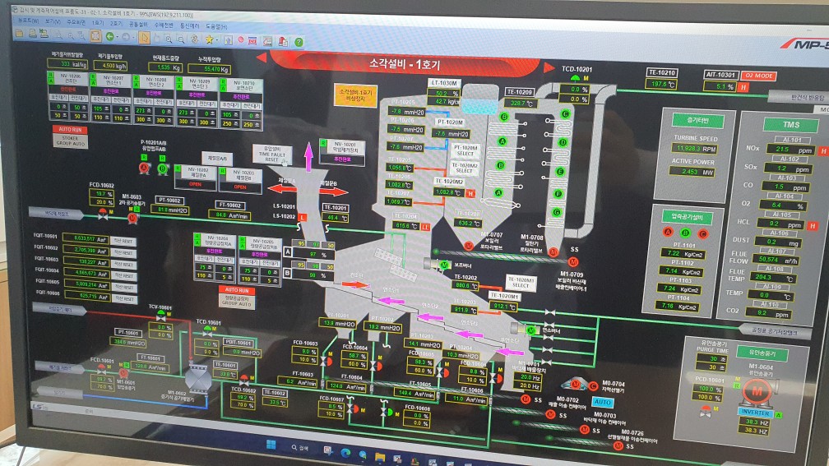Viewport: 829px width, 466px height.
Task: Click red pump A icon under P-10201A/B
Action: pos(145,168)
